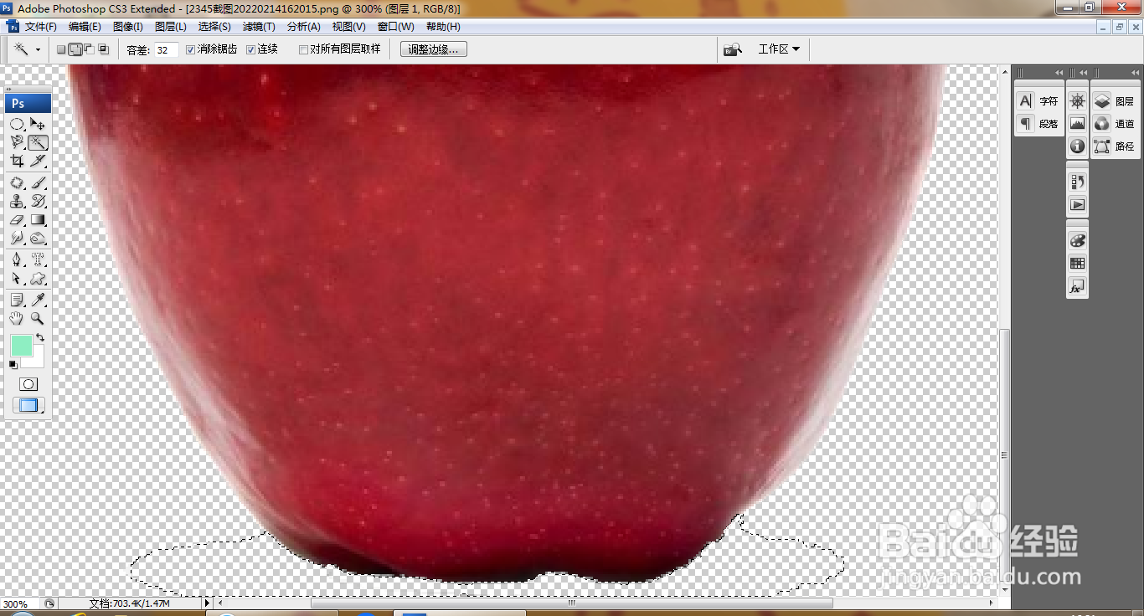The image size is (1144, 616).
Task: Open the 图像(I) menu
Action: point(127,27)
